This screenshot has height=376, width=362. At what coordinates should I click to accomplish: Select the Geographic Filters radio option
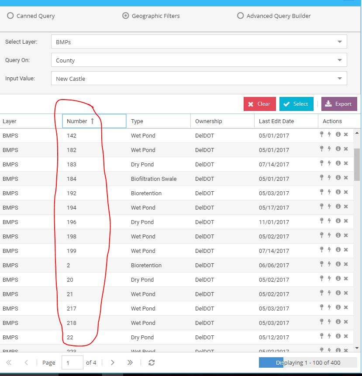point(125,16)
